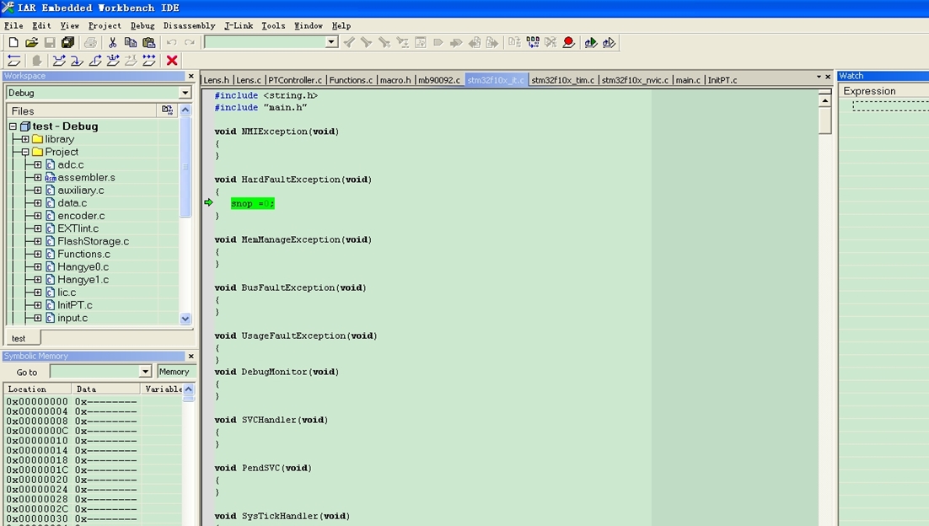Screen dimensions: 929x526
Task: Open the Debug configuration dropdown in Workspace
Action: 185,93
